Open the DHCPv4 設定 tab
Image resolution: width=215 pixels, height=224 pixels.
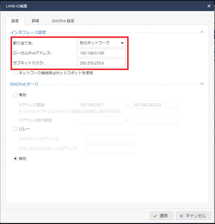tap(63, 21)
